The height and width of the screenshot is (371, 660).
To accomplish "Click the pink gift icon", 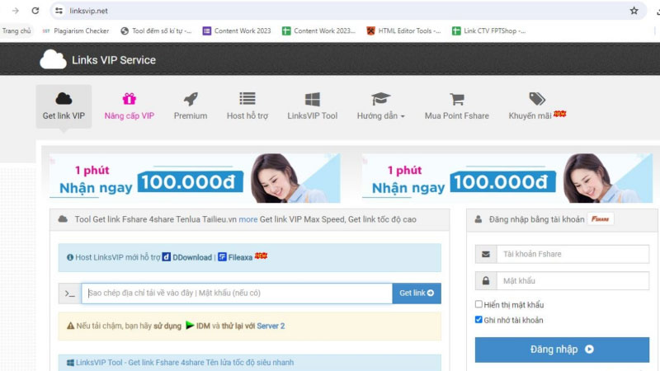I will [x=130, y=99].
